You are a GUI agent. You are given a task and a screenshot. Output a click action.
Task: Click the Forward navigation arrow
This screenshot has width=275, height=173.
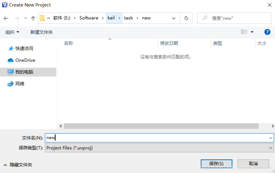tap(17, 18)
